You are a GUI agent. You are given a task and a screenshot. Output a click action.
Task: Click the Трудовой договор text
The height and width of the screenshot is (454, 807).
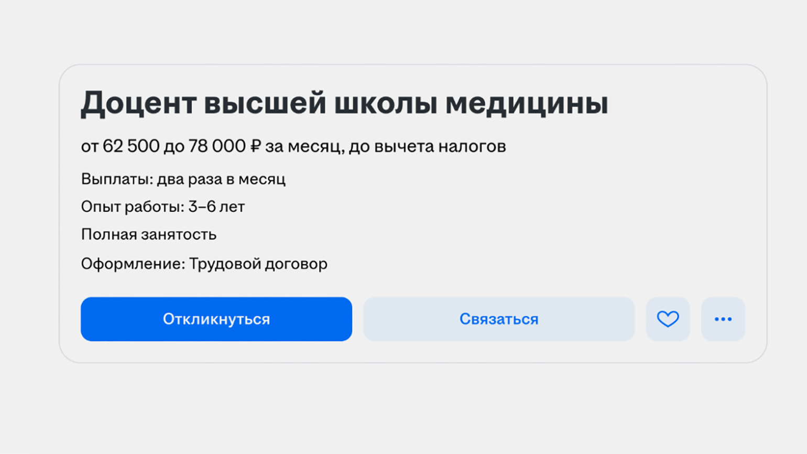coord(258,264)
